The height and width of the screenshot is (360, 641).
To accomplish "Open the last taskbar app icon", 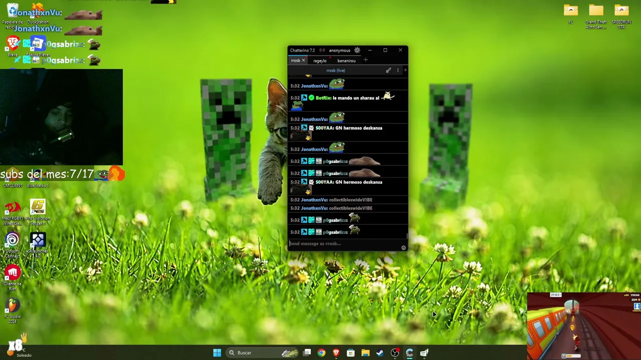I will click(x=424, y=353).
